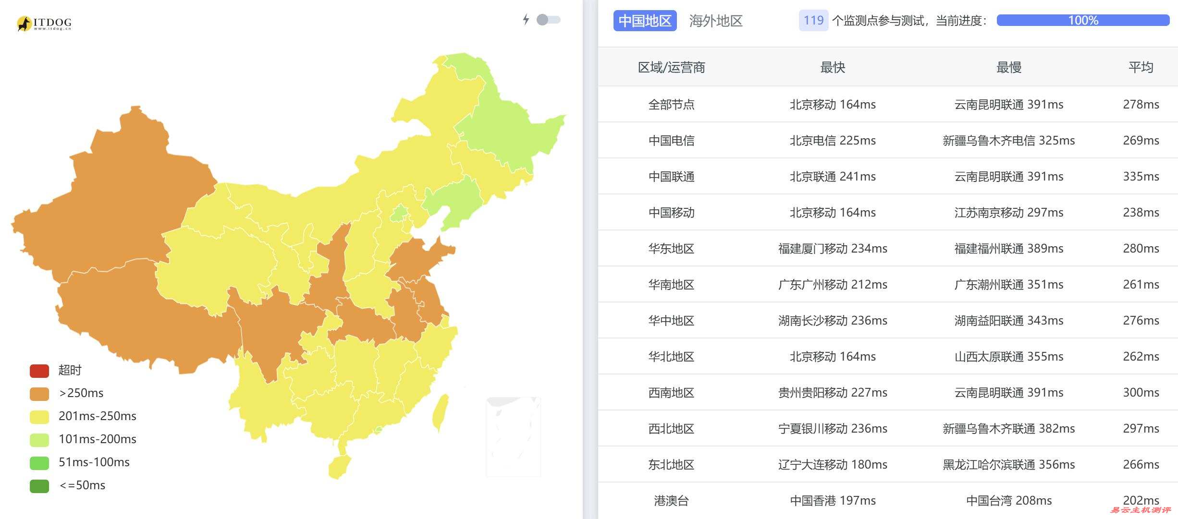Click the ITDOG logo
The height and width of the screenshot is (519, 1178).
pyautogui.click(x=44, y=23)
